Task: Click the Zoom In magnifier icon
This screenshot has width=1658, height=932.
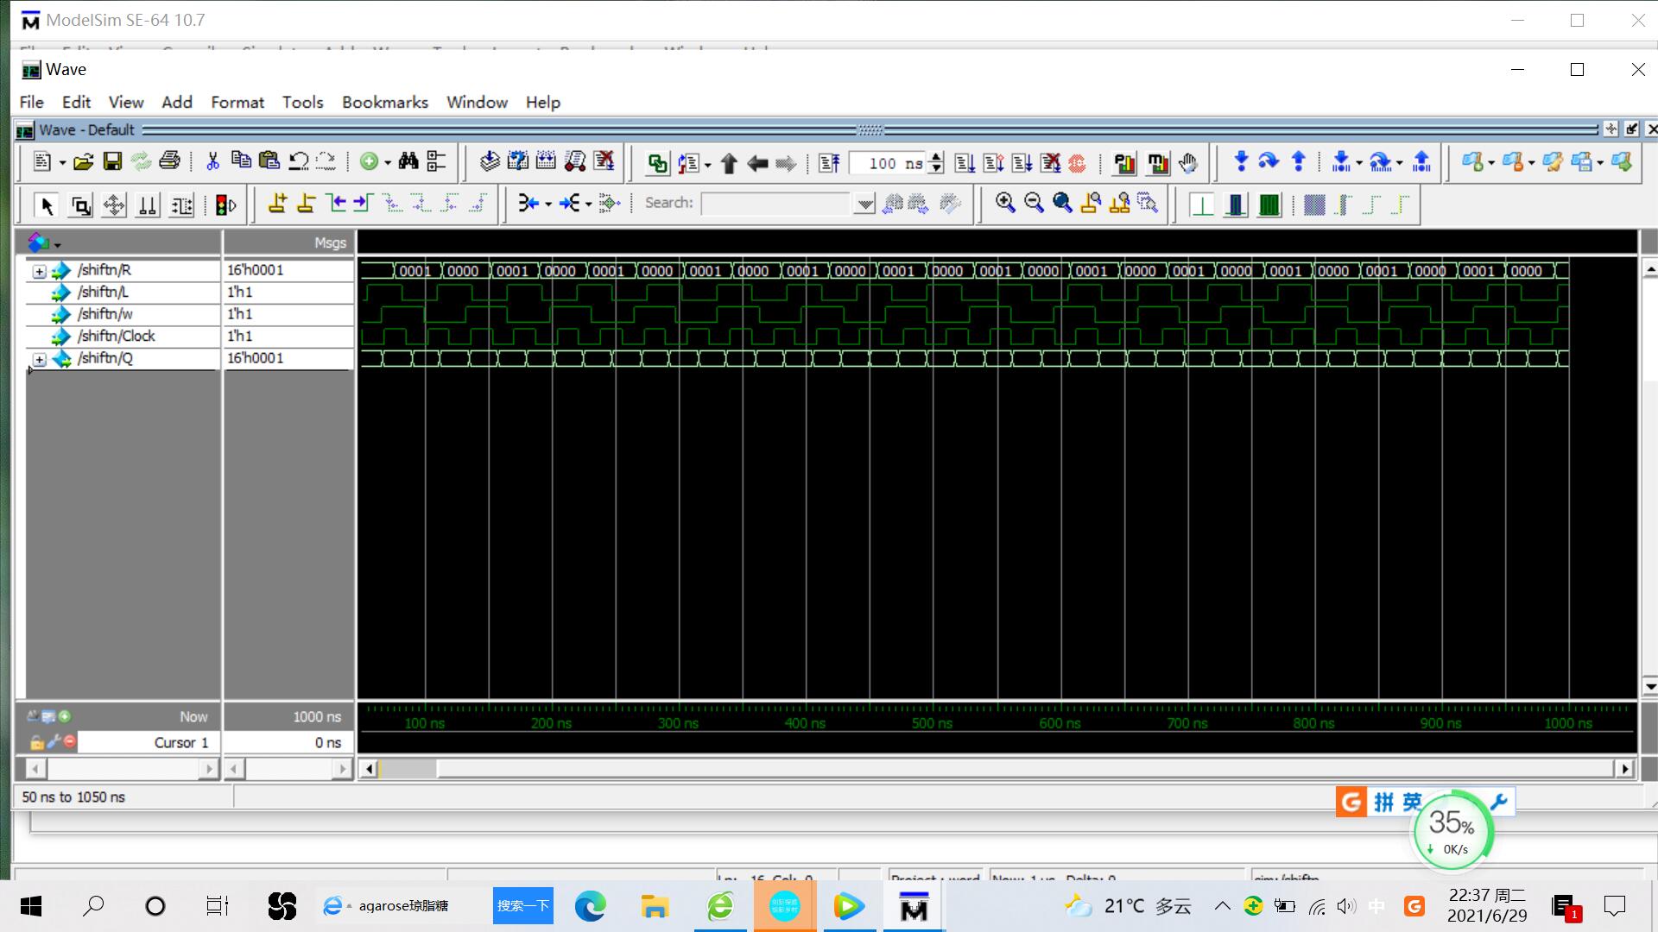Action: [1005, 203]
